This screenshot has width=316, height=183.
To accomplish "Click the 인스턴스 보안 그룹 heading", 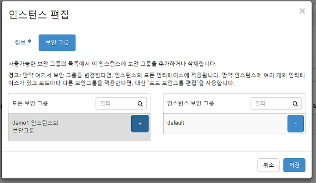I will click(x=190, y=103).
